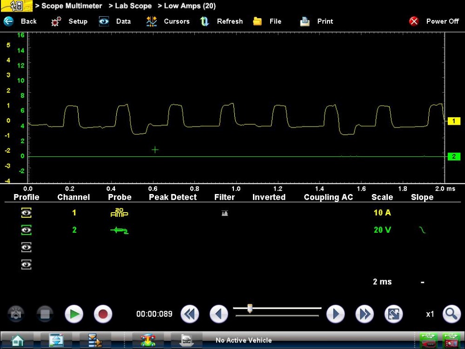Hide Channel 2 trace via eye icon
Screen dimensions: 465x349
coord(27,230)
